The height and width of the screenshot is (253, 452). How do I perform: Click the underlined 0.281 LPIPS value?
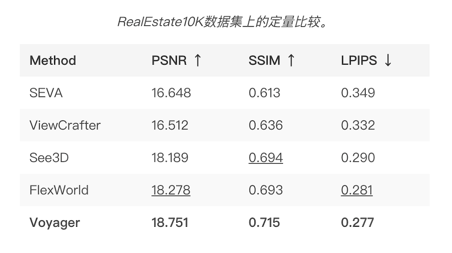[357, 190]
